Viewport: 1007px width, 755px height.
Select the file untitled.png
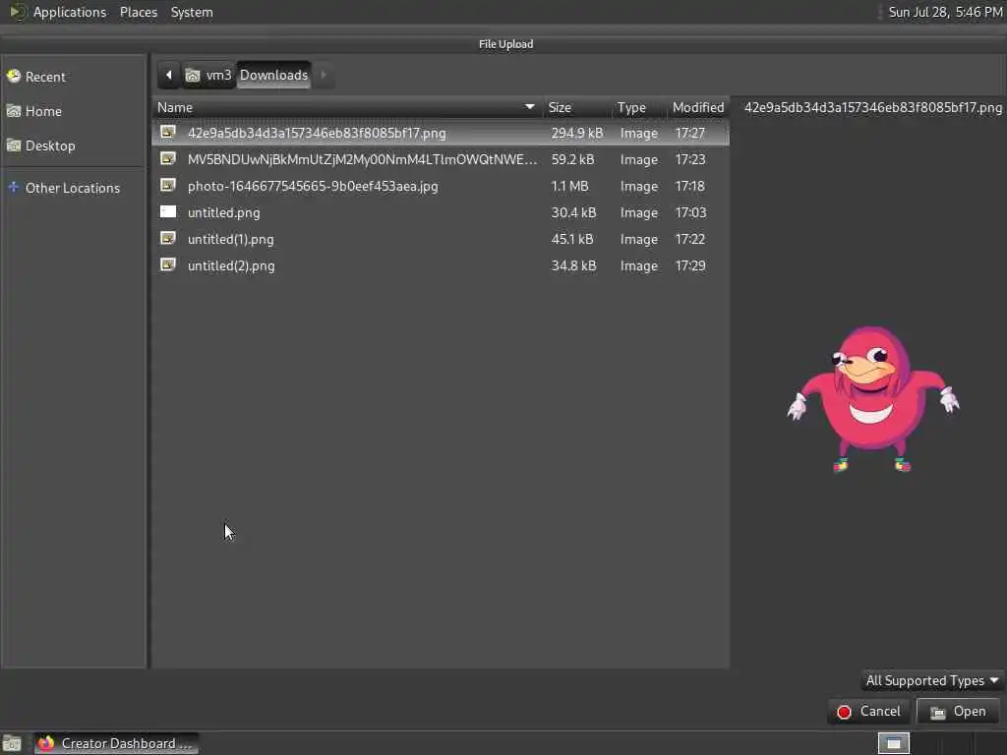pyautogui.click(x=441, y=212)
